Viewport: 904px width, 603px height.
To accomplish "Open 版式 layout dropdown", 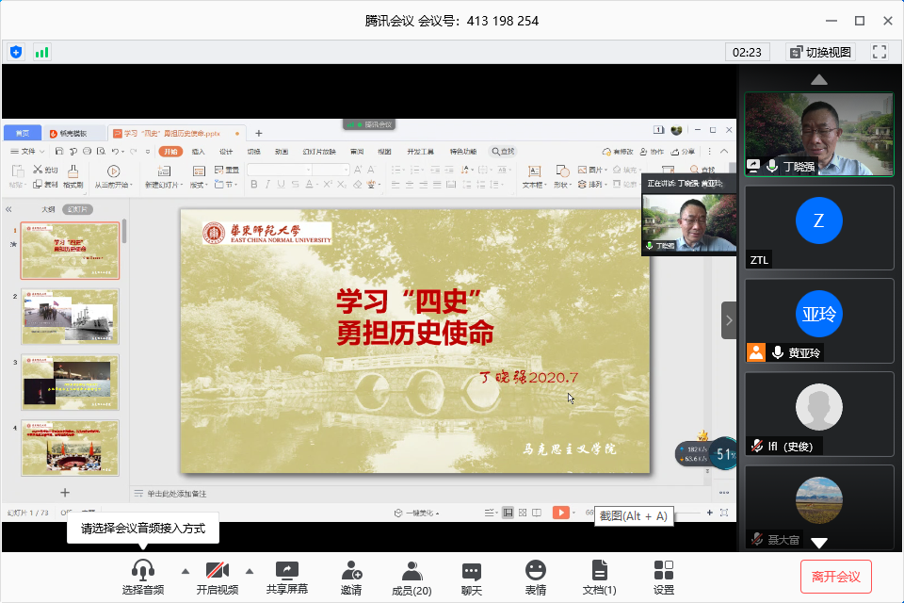I will coord(199,176).
